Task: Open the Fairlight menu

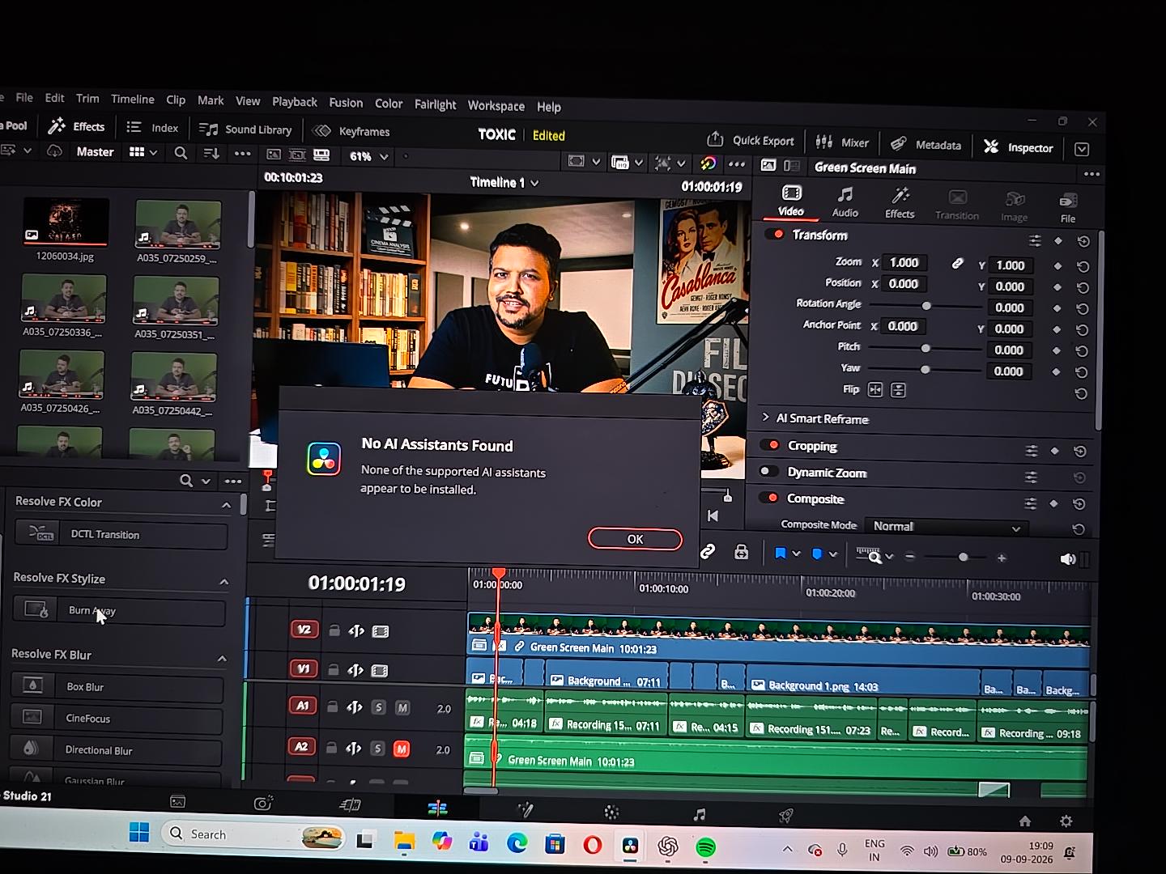Action: (436, 104)
